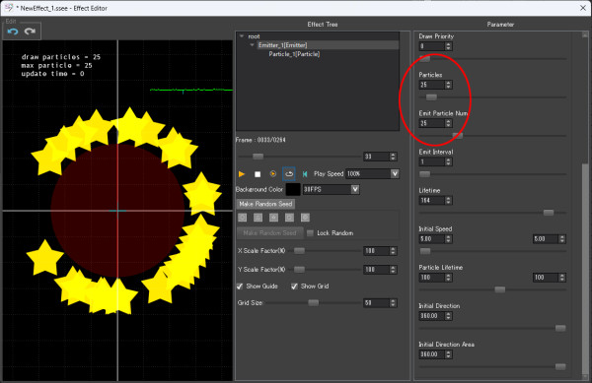Click the circled play icon
Viewport: 592px width, 383px height.
pyautogui.click(x=273, y=174)
